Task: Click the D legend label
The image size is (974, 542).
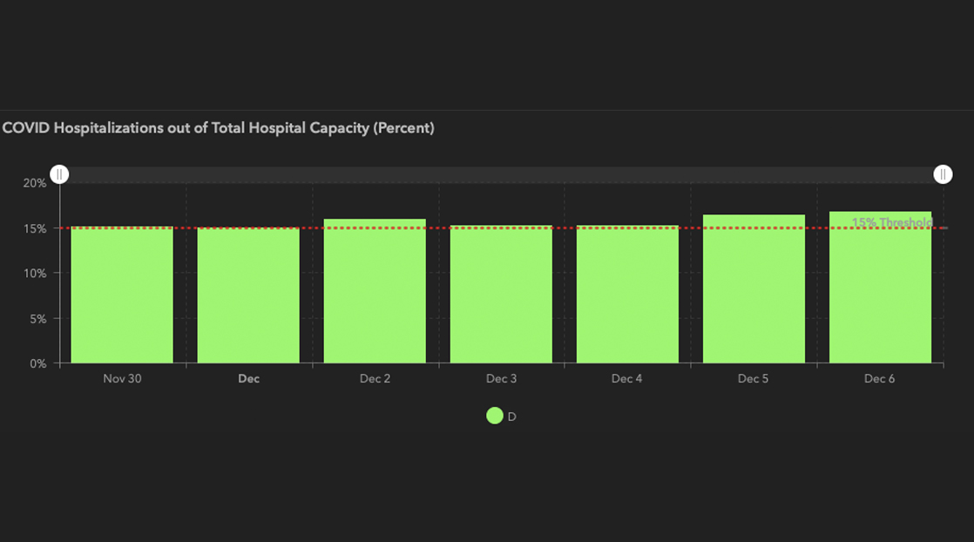Action: coord(512,417)
